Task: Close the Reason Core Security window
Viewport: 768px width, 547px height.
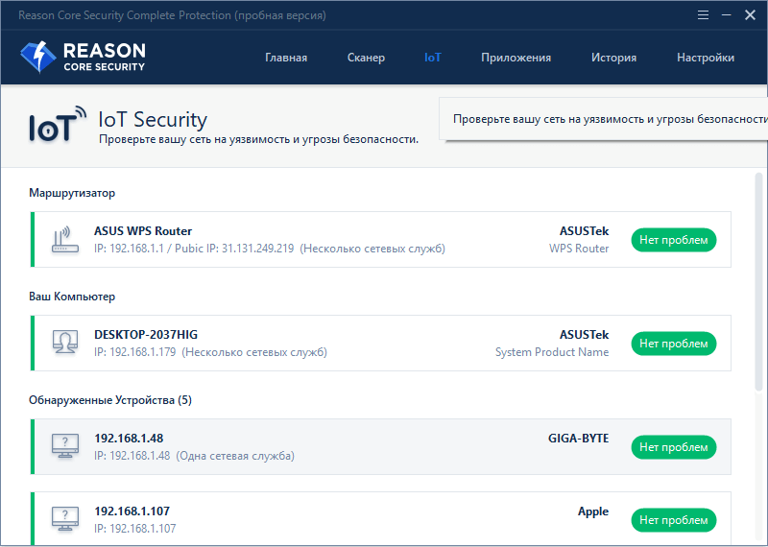Action: tap(750, 15)
